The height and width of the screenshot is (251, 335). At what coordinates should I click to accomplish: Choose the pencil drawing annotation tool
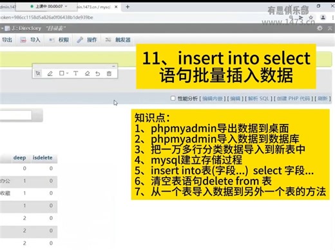pos(50,74)
